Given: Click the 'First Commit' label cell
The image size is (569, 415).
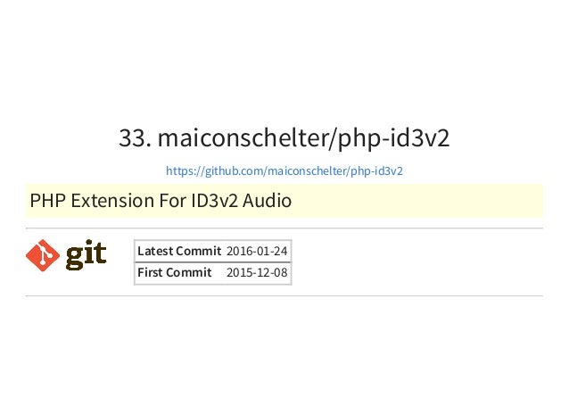Looking at the screenshot, I should pos(175,272).
